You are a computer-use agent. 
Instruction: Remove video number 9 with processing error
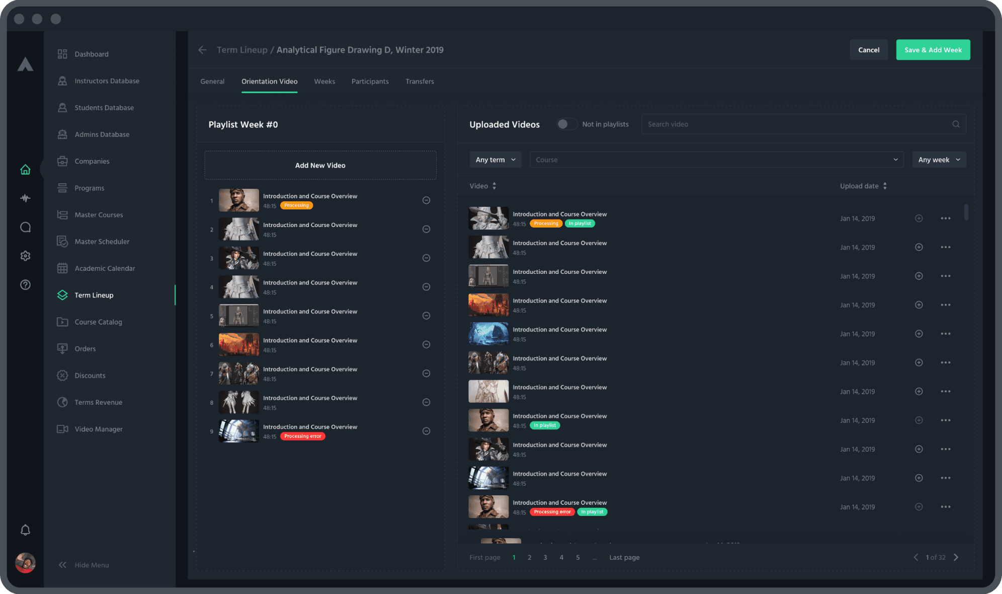[x=426, y=431]
